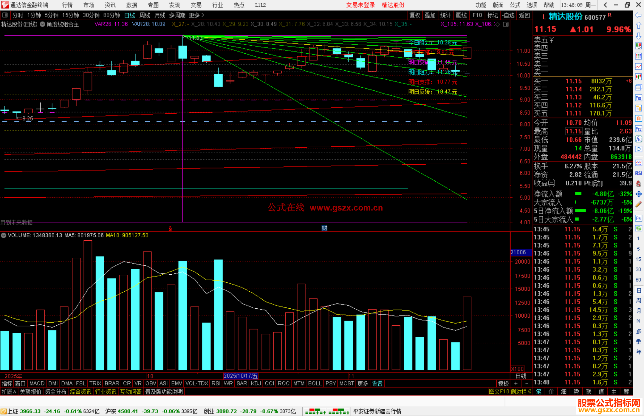Image resolution: width=644 pixels, height=416 pixels.
Task: Click the MACD indicator button
Action: (37, 383)
